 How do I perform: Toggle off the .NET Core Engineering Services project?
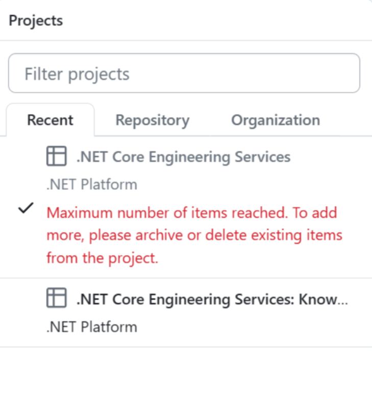tap(183, 157)
